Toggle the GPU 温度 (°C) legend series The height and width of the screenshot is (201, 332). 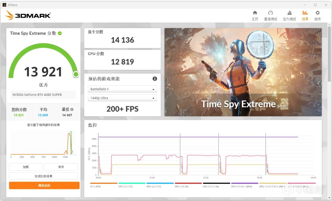click(x=160, y=185)
